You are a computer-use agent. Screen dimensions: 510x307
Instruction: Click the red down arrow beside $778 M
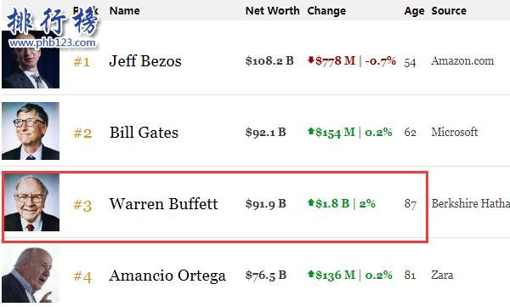point(310,60)
